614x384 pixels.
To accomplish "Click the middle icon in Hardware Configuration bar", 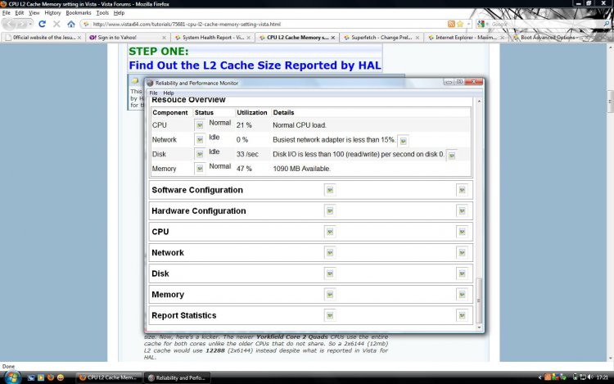I will coord(330,211).
